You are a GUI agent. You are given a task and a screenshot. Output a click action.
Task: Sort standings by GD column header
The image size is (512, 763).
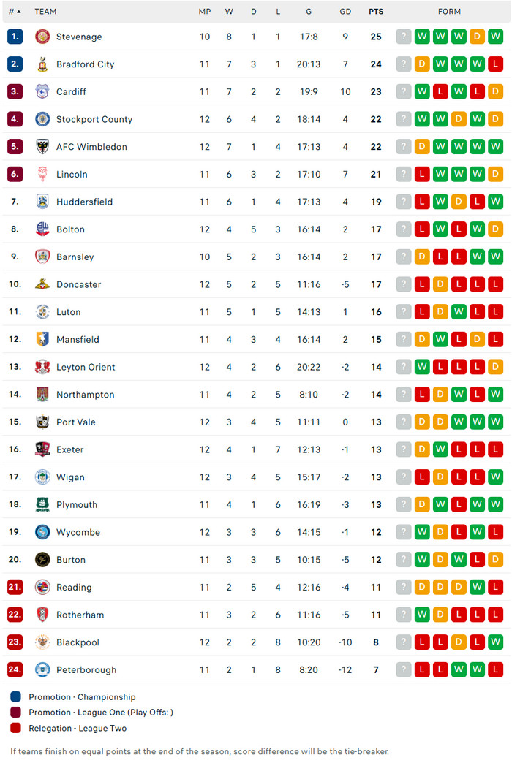[345, 12]
